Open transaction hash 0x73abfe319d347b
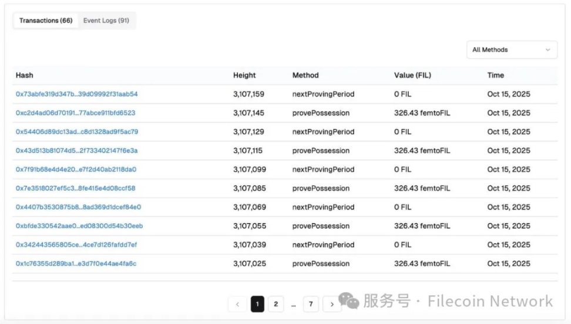This screenshot has height=324, width=571. pos(76,94)
